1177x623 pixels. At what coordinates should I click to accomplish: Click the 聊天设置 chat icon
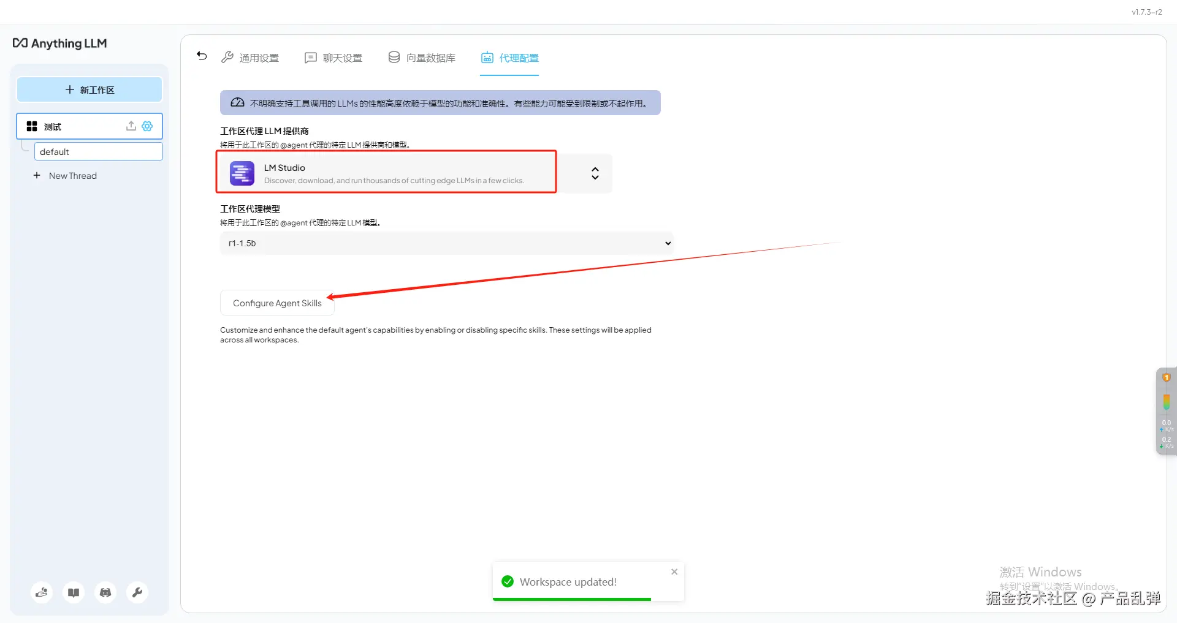(311, 58)
